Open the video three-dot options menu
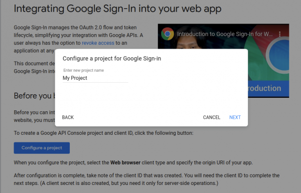Screen dimensions: 301x193 click(280, 34)
